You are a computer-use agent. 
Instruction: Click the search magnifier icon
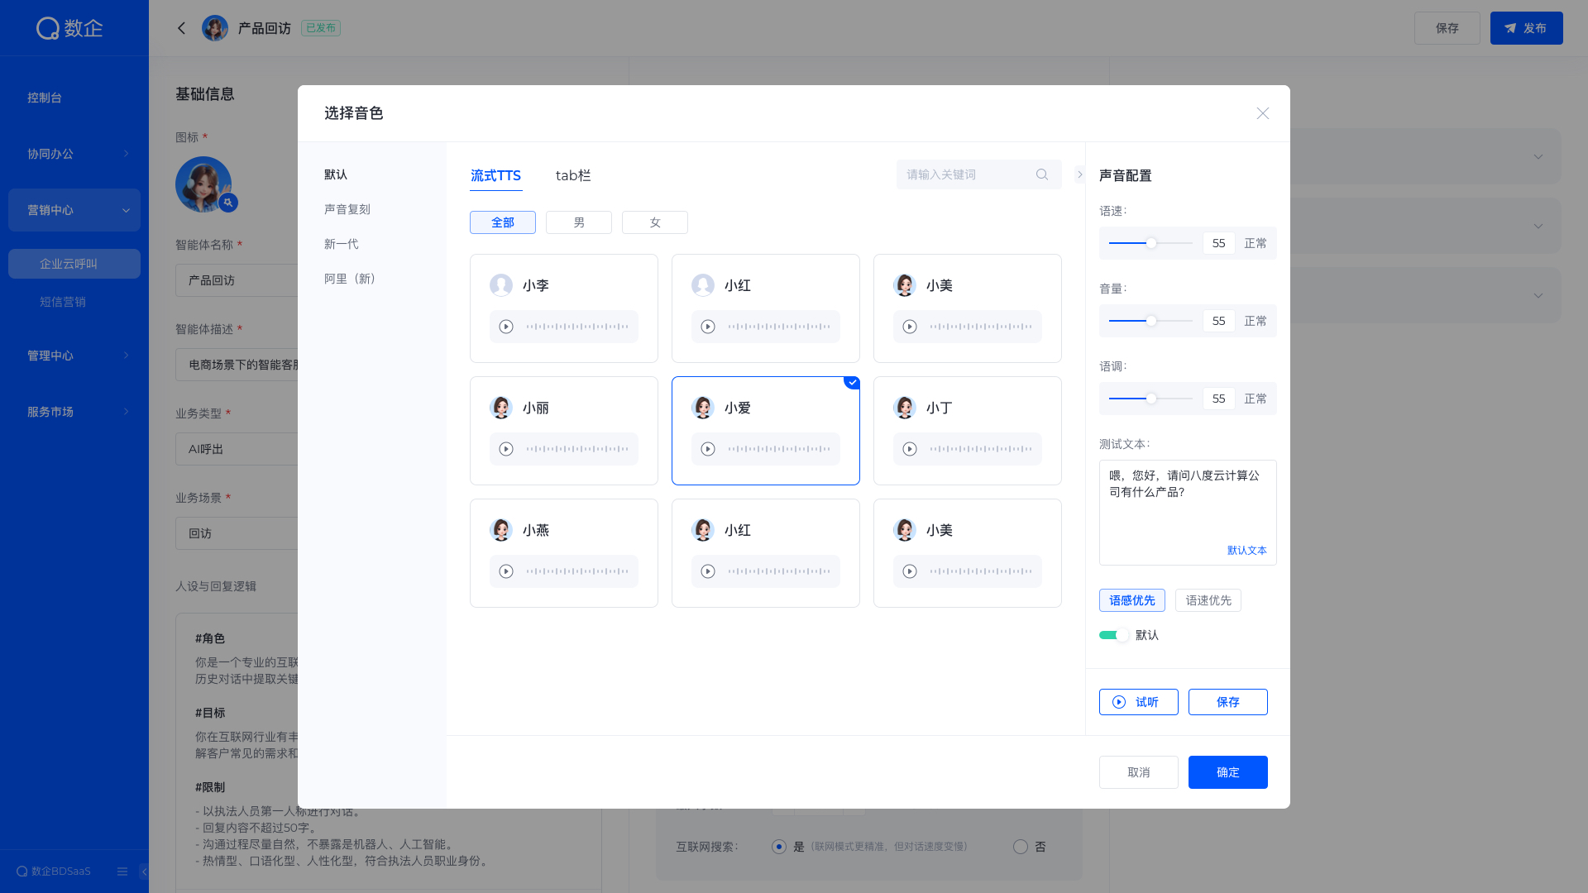point(1042,174)
